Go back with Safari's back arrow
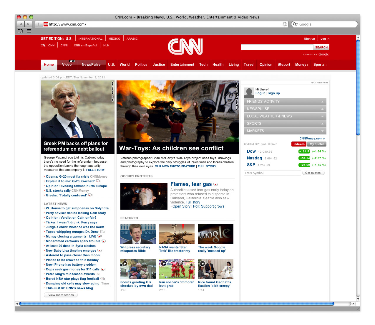This screenshot has width=375, height=325. click(x=21, y=24)
